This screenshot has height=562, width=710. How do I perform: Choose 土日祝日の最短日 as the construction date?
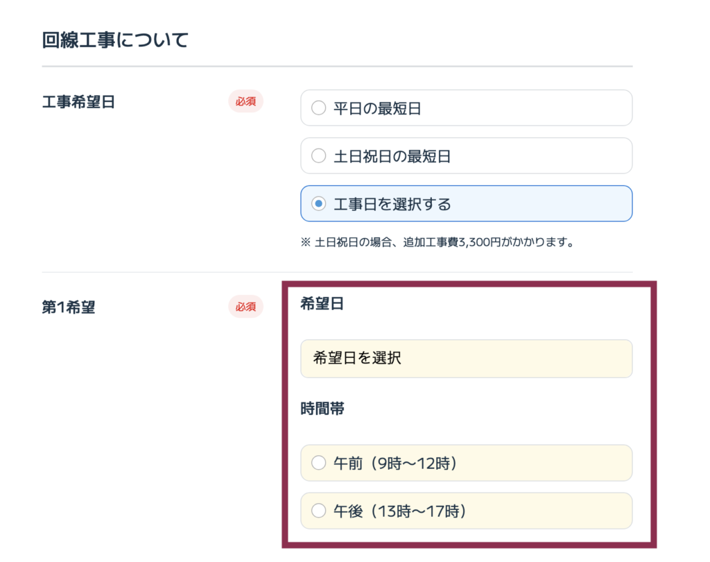tap(319, 155)
